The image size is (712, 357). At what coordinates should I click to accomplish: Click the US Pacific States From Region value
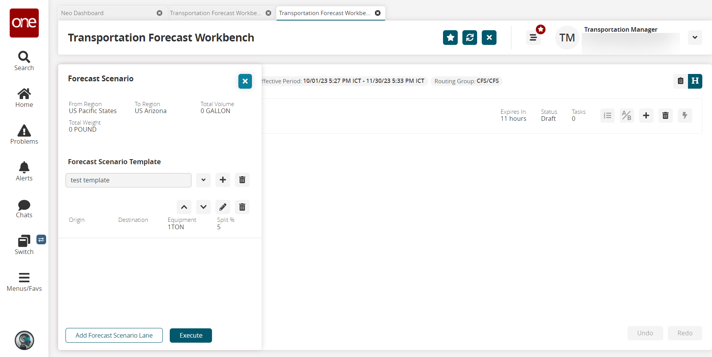pos(93,111)
